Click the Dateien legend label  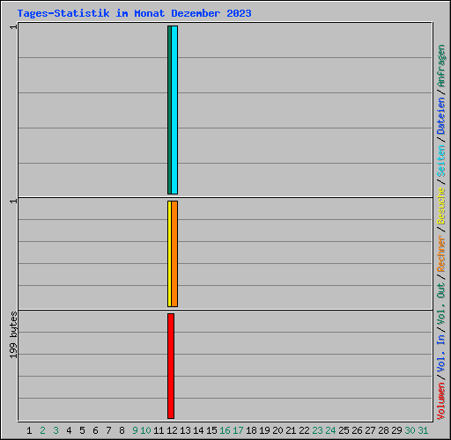point(441,115)
